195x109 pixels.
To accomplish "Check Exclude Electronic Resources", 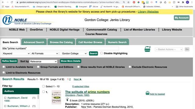I will pyautogui.click(x=130, y=67).
